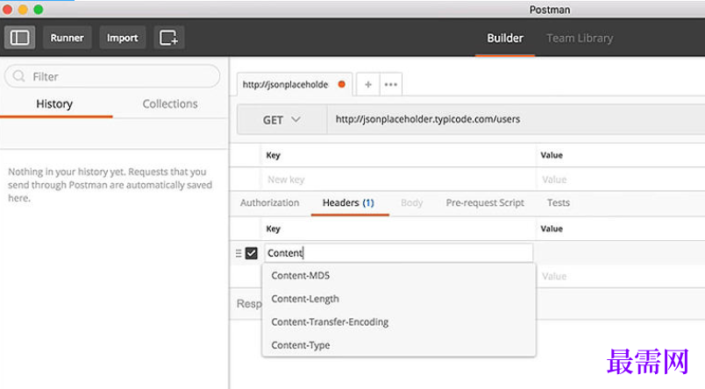
Task: Click the empty history message text
Action: coord(110,185)
